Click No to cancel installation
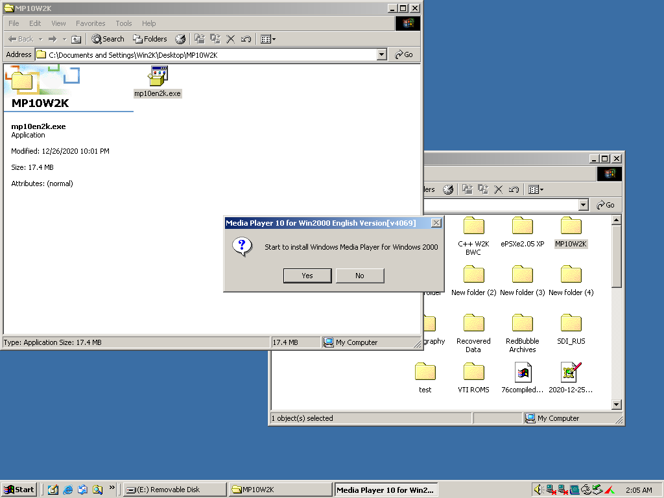This screenshot has width=664, height=498. point(360,276)
